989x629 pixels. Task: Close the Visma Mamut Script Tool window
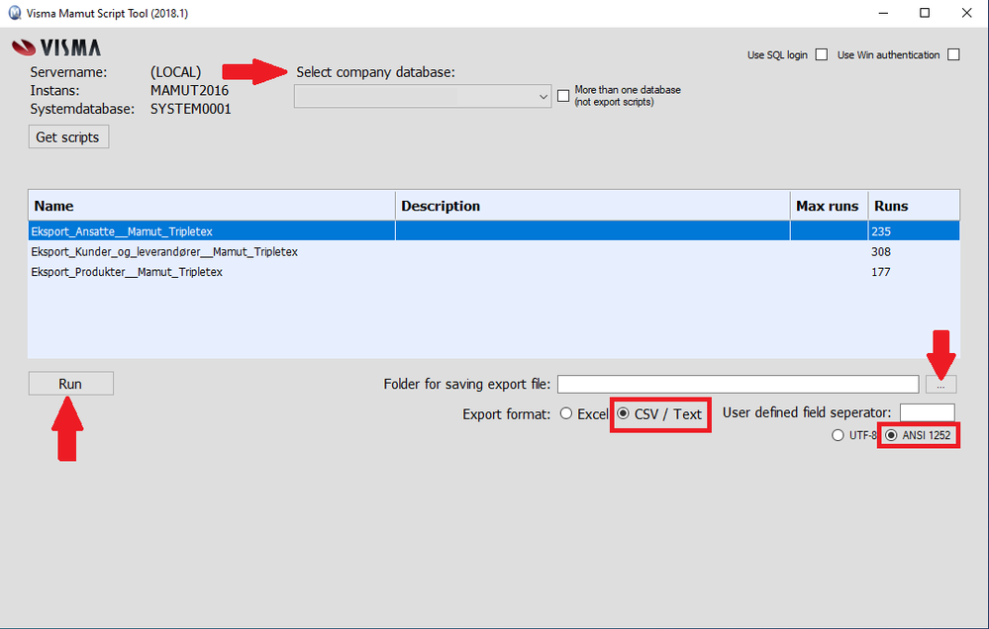tap(966, 13)
